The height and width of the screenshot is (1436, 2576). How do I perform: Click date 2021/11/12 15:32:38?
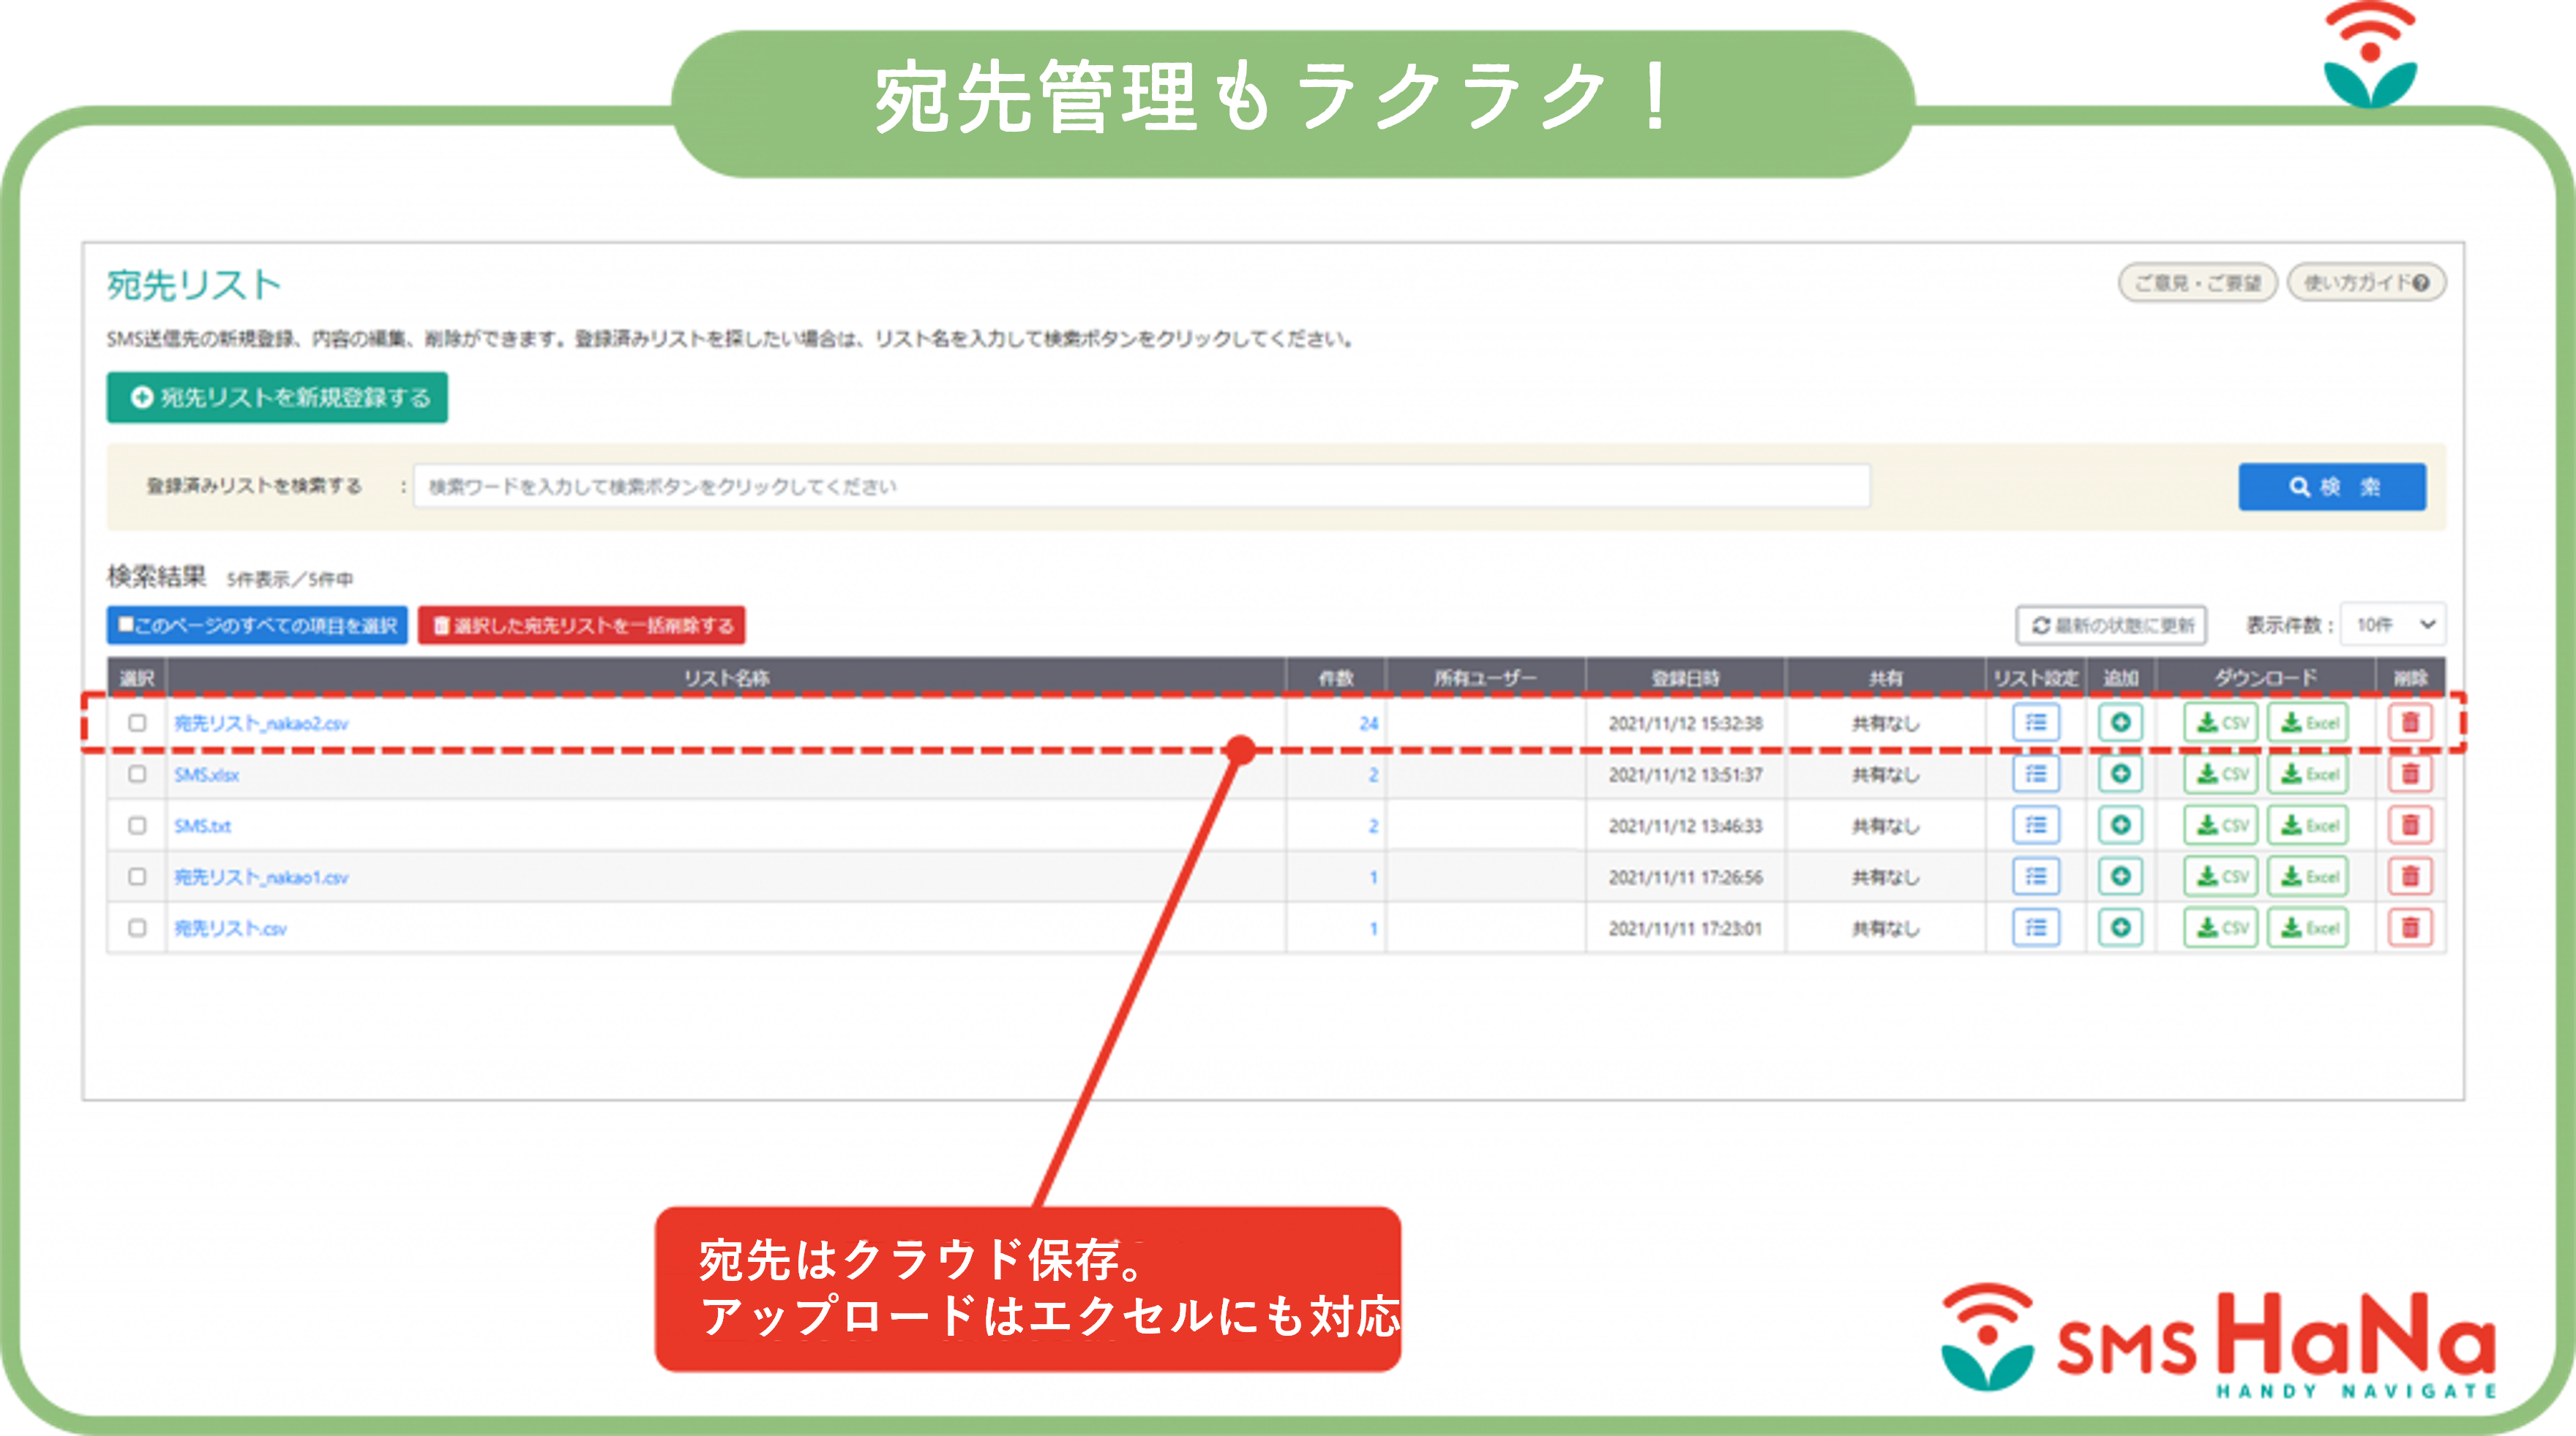pyautogui.click(x=1685, y=723)
